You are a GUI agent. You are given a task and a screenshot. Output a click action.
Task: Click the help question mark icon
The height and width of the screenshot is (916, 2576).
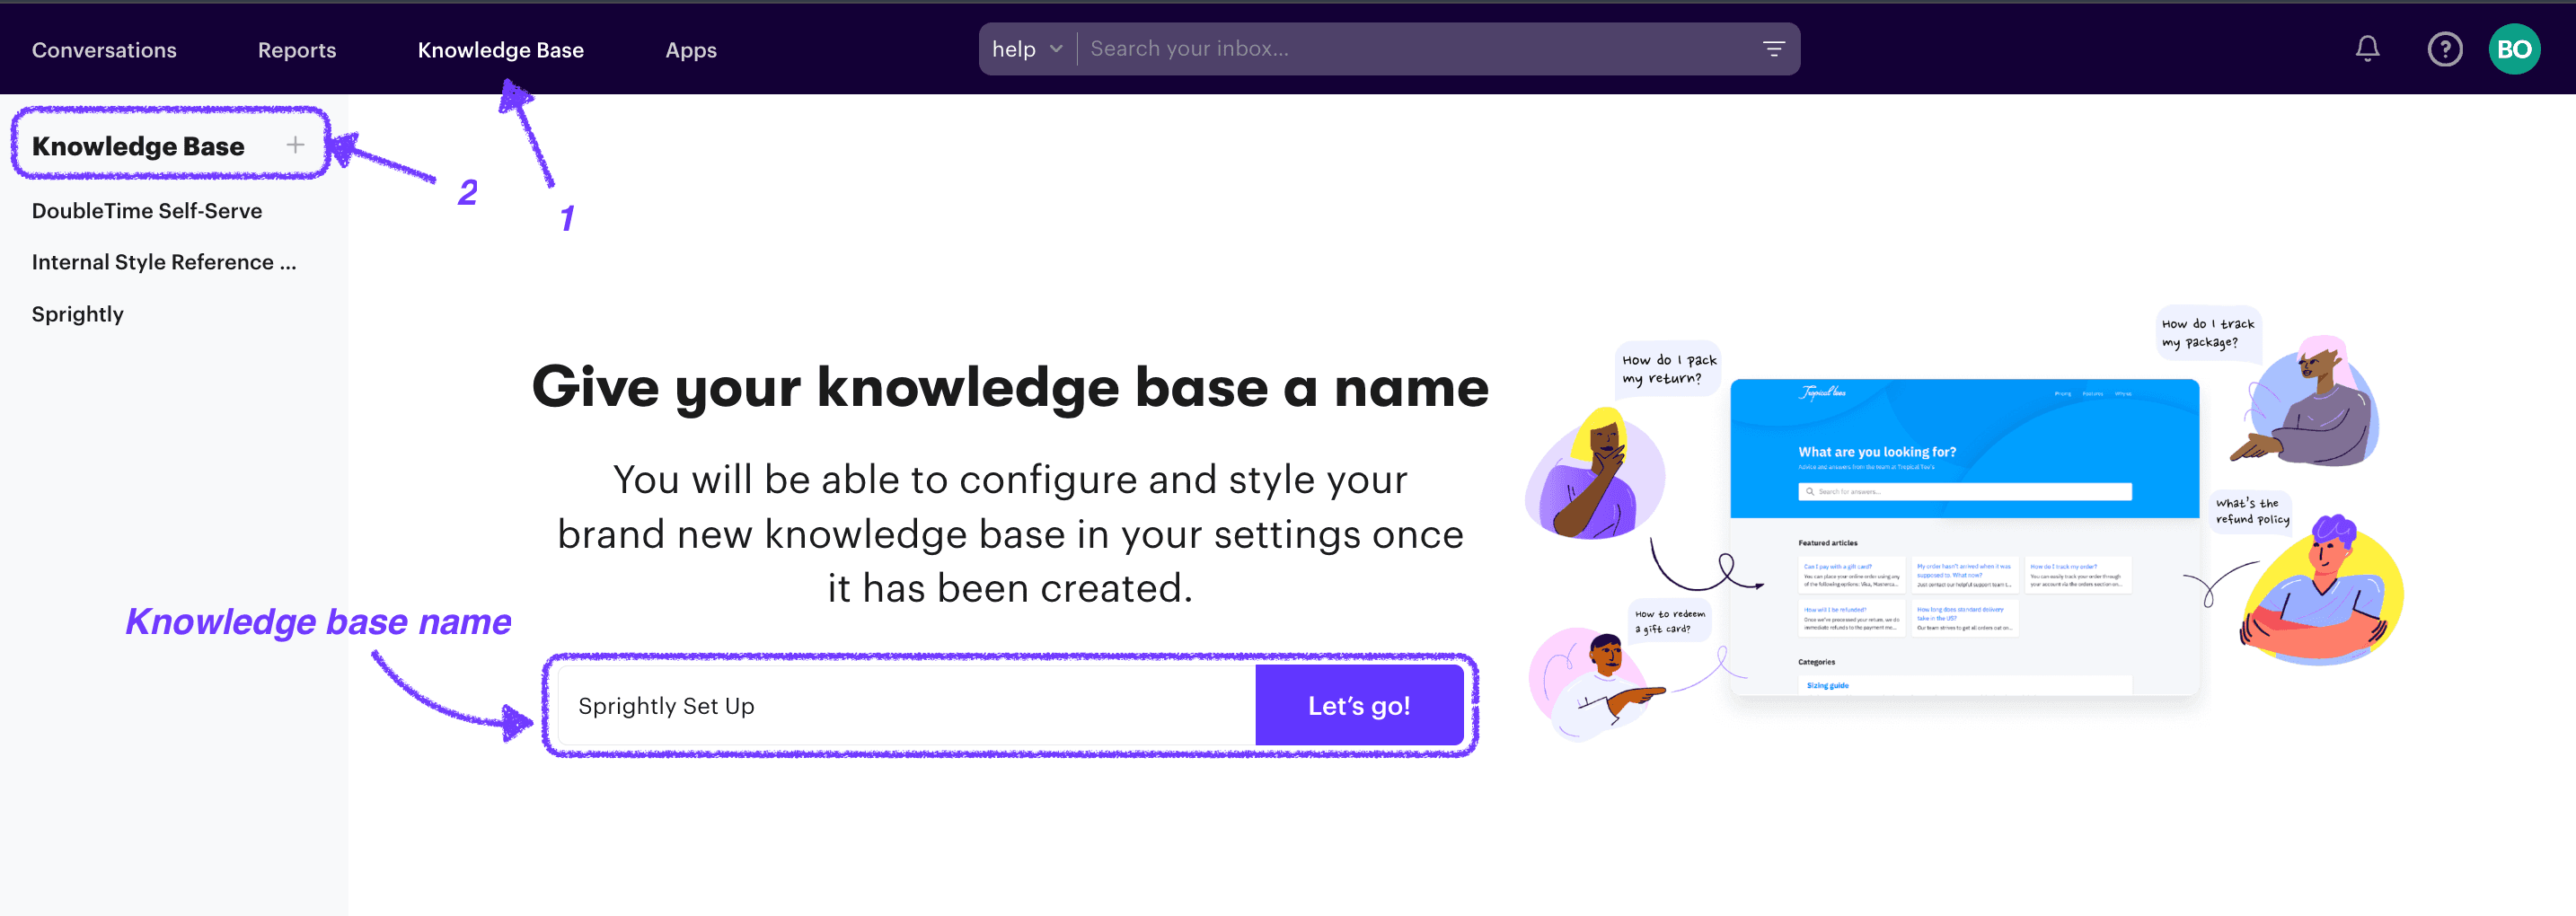[2444, 48]
